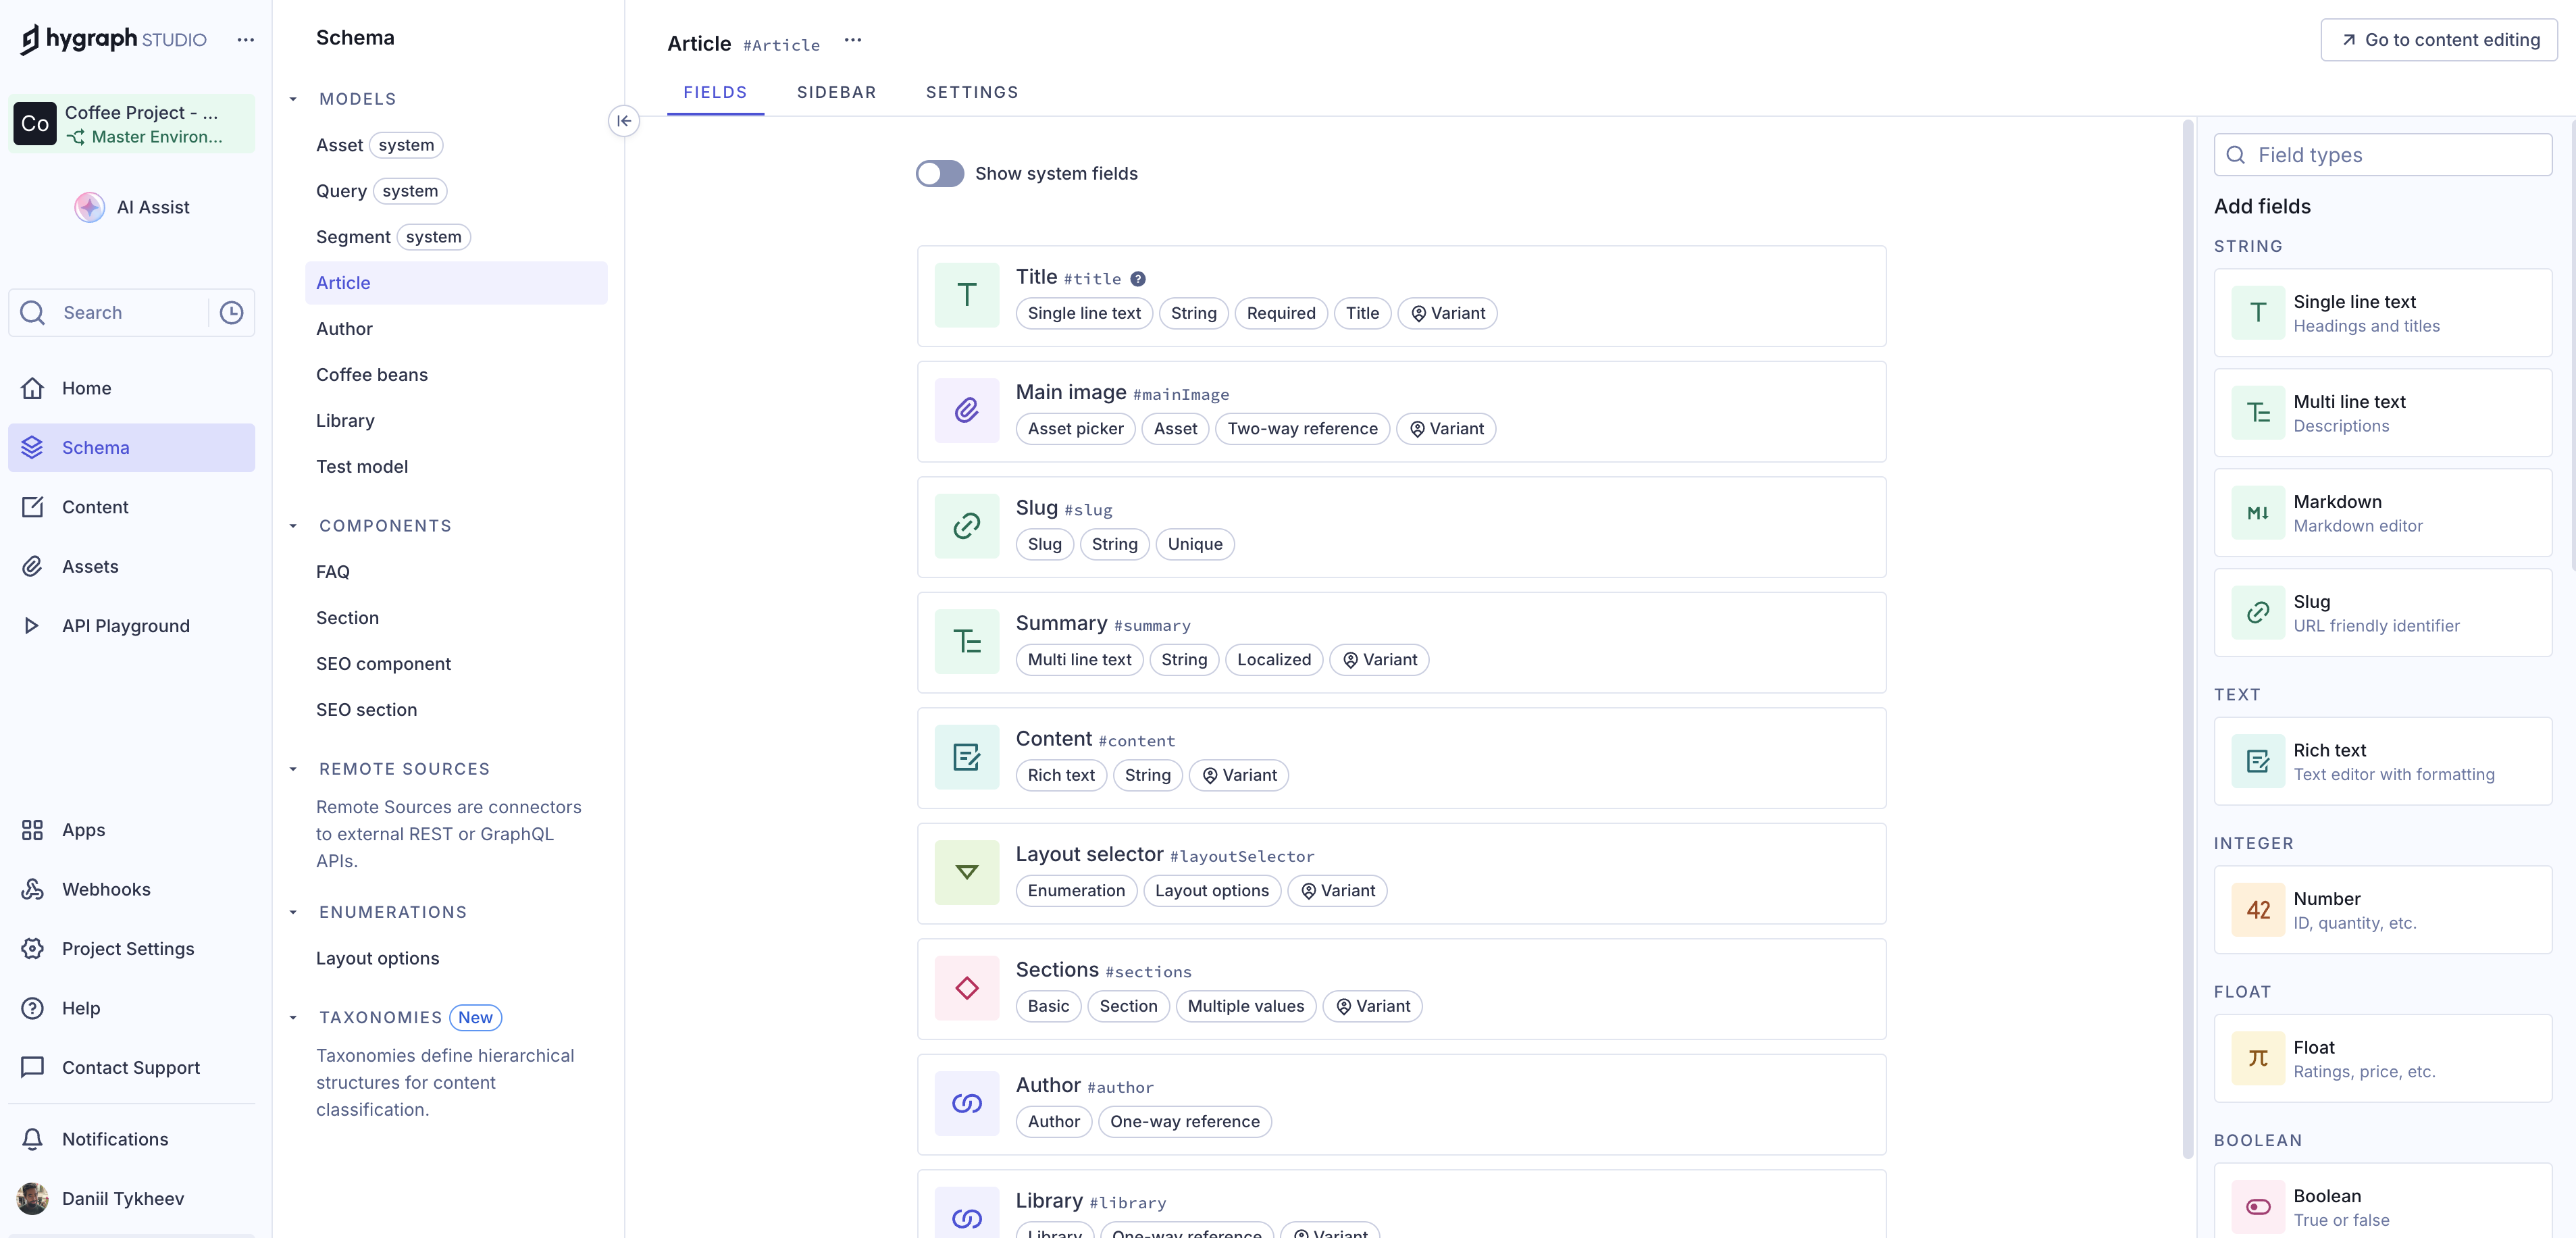This screenshot has width=2576, height=1238.
Task: Open the recent search history clock icon
Action: (231, 313)
